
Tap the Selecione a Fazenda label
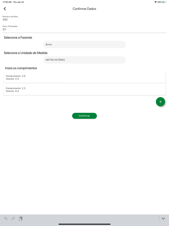tap(18, 37)
